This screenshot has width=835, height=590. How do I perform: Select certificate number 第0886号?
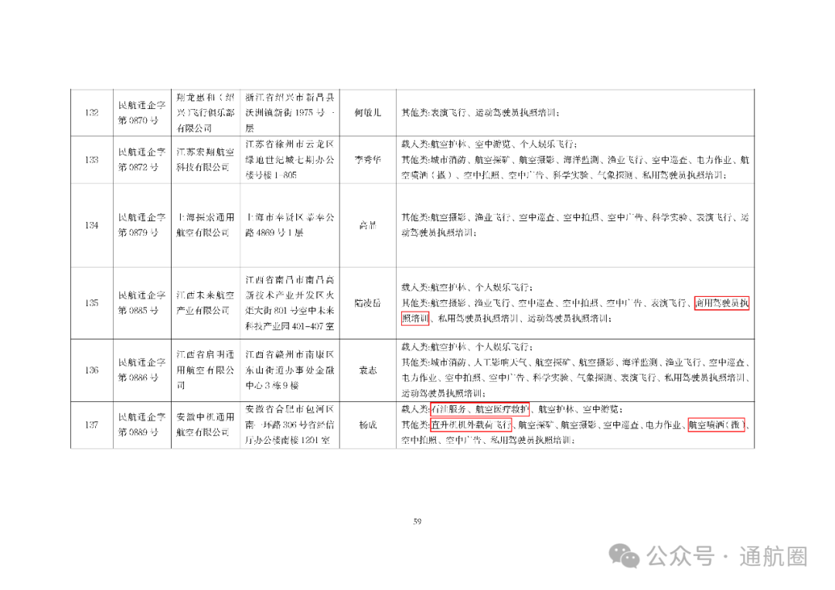click(138, 377)
